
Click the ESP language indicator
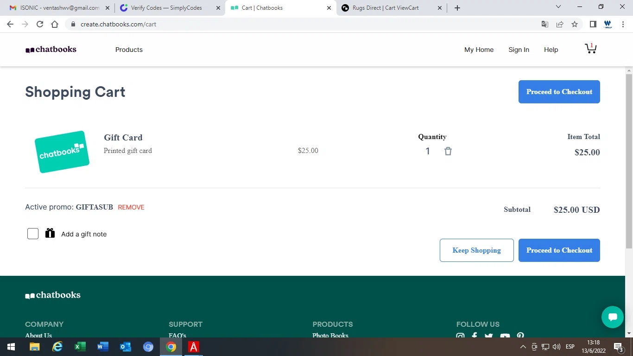[x=570, y=347]
